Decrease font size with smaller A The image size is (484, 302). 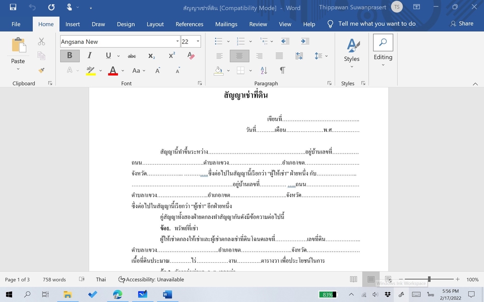(178, 70)
